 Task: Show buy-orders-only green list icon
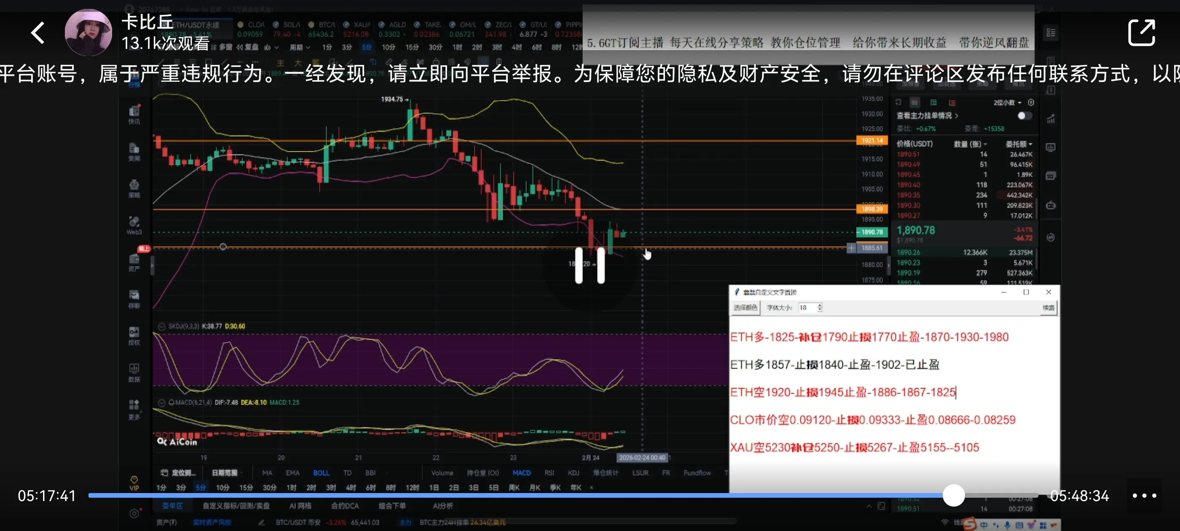pos(933,103)
